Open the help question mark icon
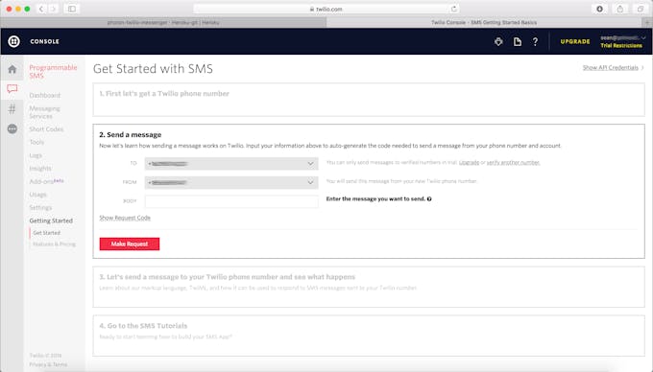Screen dimensions: 653x372 (535, 41)
